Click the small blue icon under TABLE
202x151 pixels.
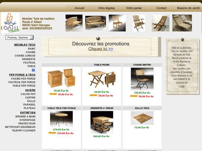pyautogui.click(x=33, y=70)
